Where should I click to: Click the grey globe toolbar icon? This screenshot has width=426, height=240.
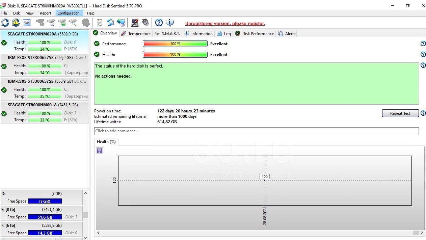pos(86,23)
